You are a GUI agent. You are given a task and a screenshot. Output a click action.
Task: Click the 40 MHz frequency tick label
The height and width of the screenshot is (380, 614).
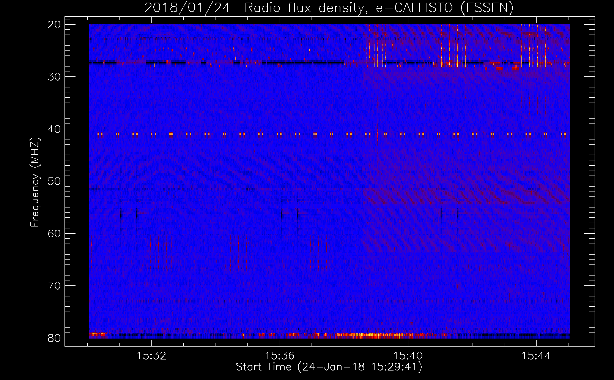[55, 129]
